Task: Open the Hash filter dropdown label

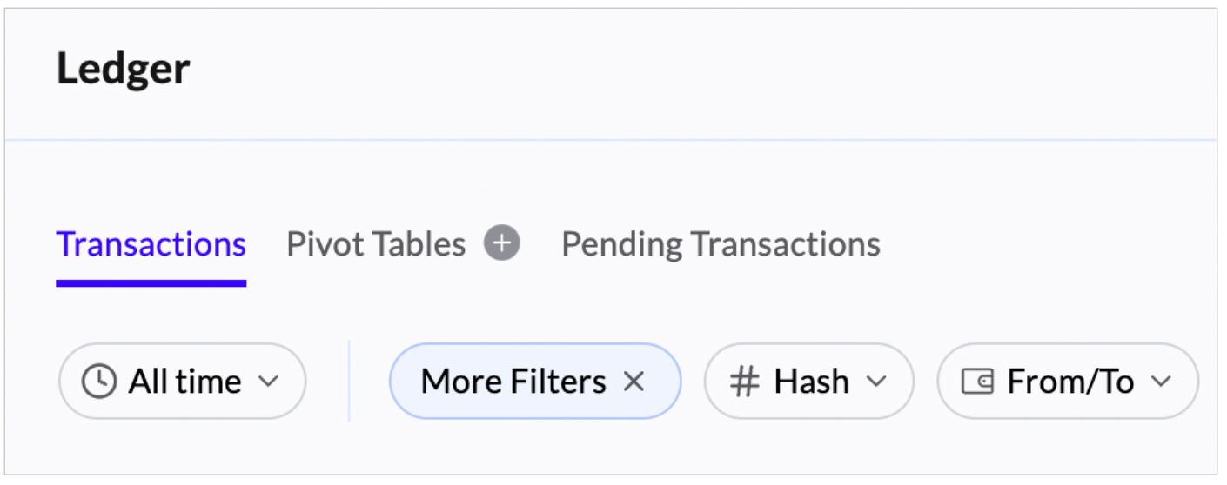Action: tap(811, 382)
